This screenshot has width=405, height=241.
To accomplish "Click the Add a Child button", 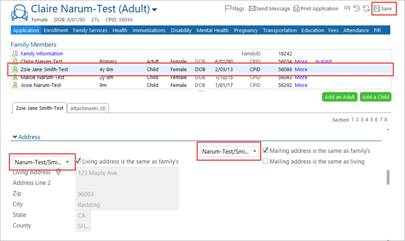I will pyautogui.click(x=375, y=97).
